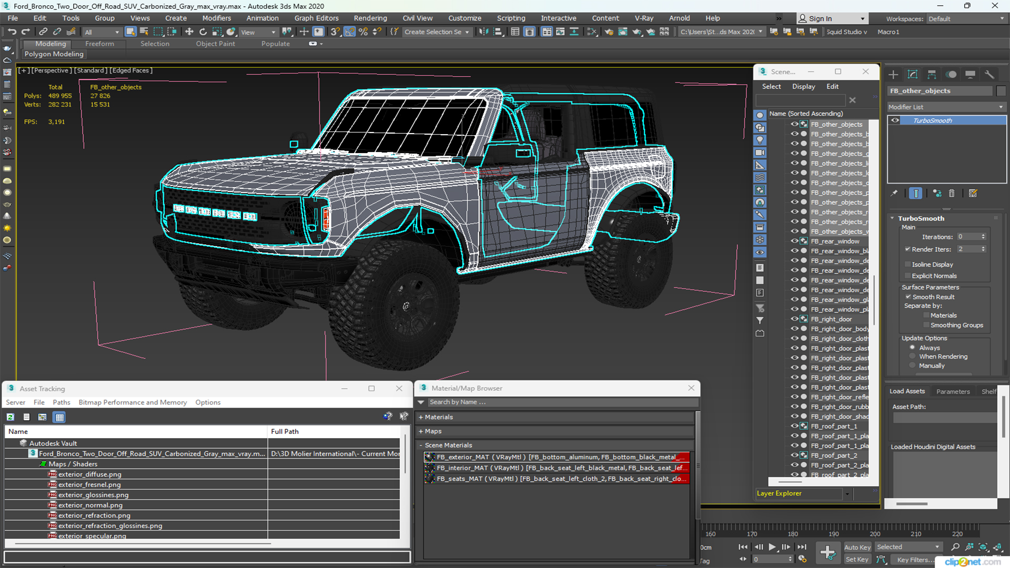Screen dimensions: 1010x568
Task: Switch to the Object Paint ribbon tab
Action: point(215,44)
